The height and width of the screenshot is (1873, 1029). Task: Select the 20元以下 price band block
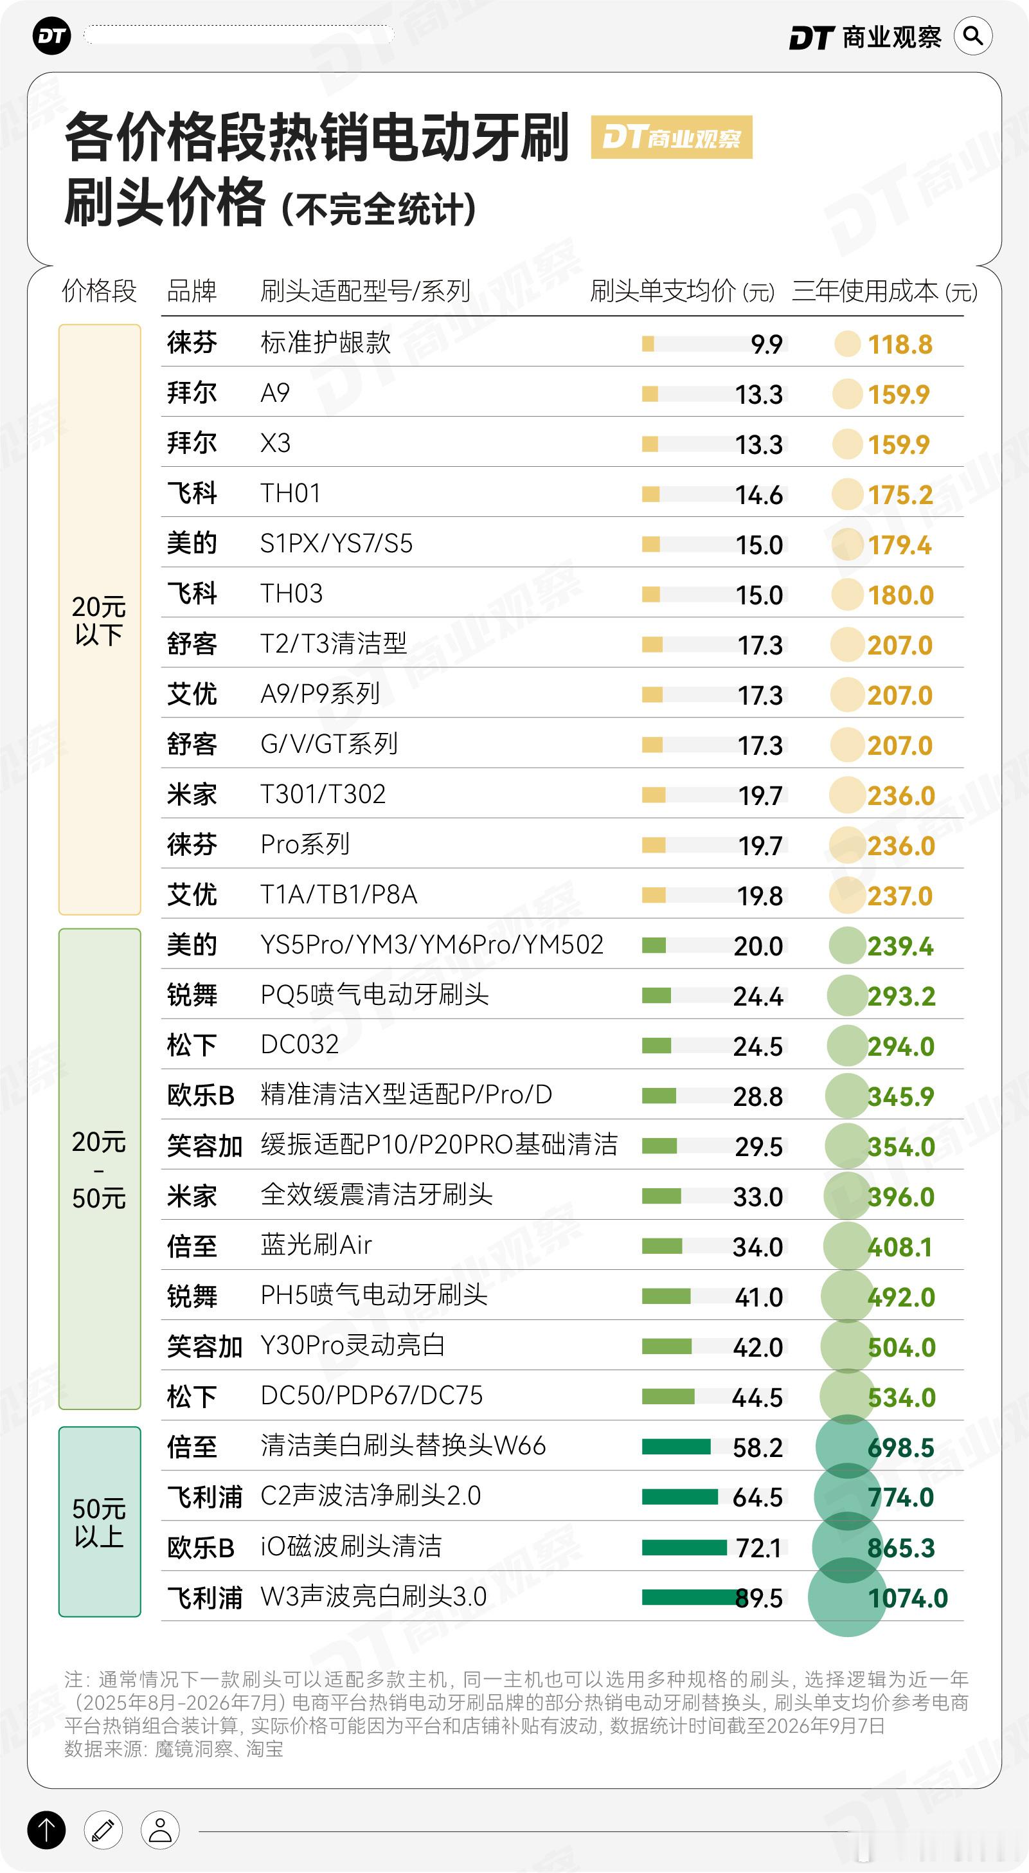[100, 619]
